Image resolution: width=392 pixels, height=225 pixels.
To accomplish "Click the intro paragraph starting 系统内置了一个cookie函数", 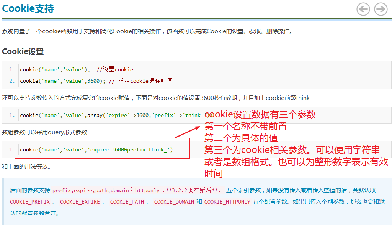I will [147, 31].
